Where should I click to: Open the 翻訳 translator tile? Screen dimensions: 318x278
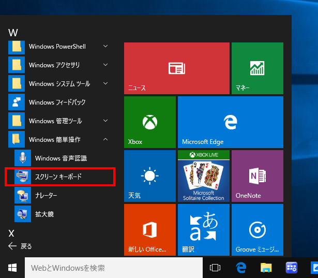click(x=204, y=230)
